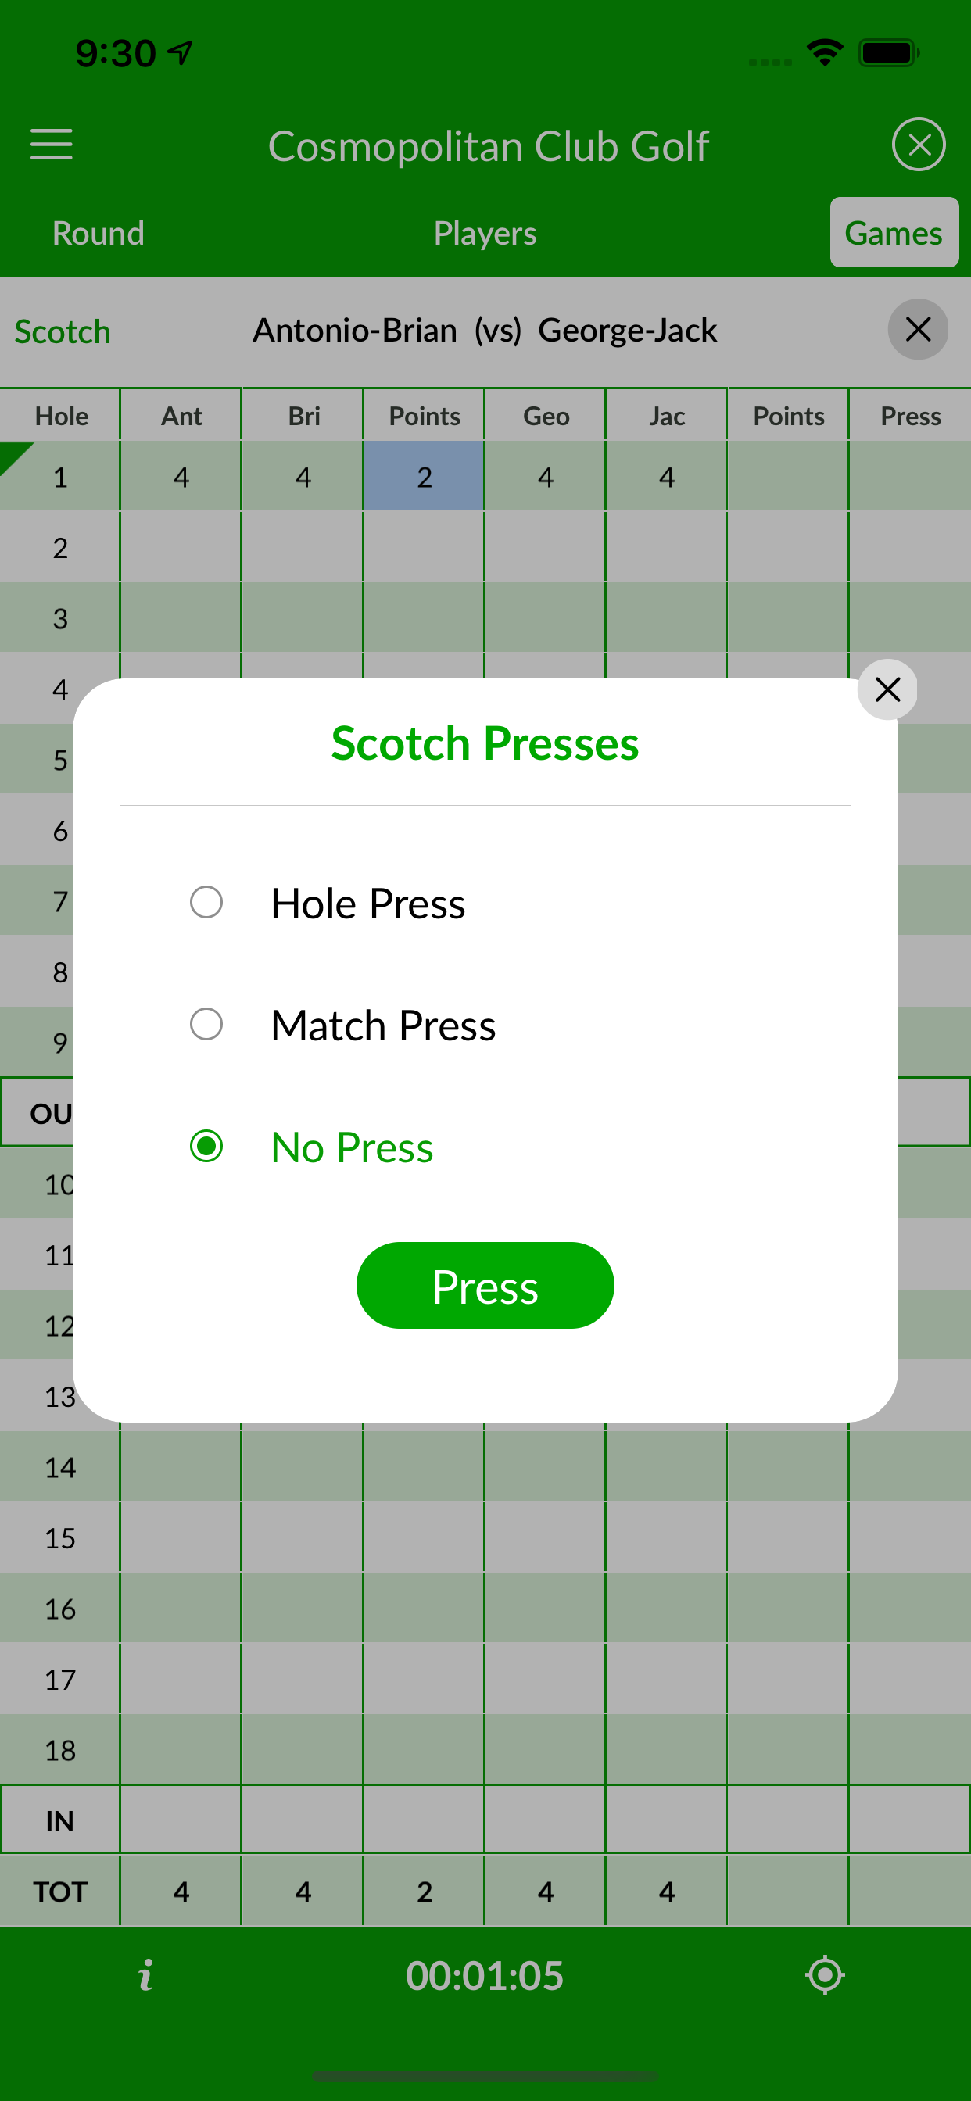Image resolution: width=971 pixels, height=2101 pixels.
Task: Close the Scotch Presses dialog
Action: (x=887, y=690)
